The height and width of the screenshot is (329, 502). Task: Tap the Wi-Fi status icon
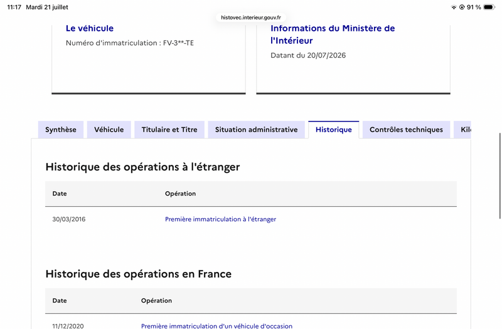453,7
